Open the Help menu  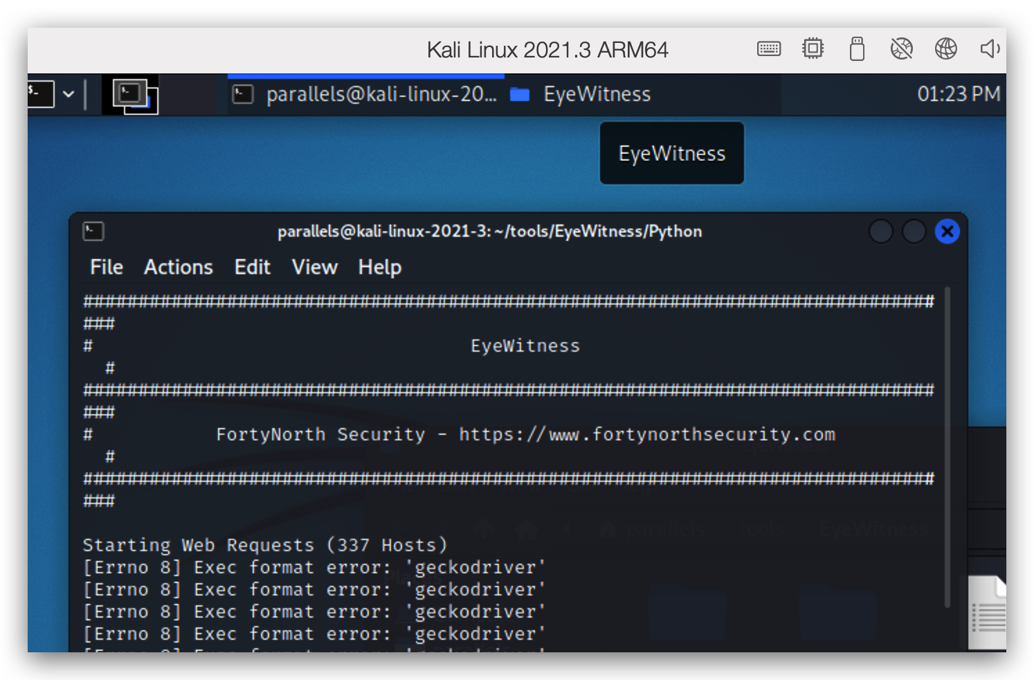click(x=379, y=267)
